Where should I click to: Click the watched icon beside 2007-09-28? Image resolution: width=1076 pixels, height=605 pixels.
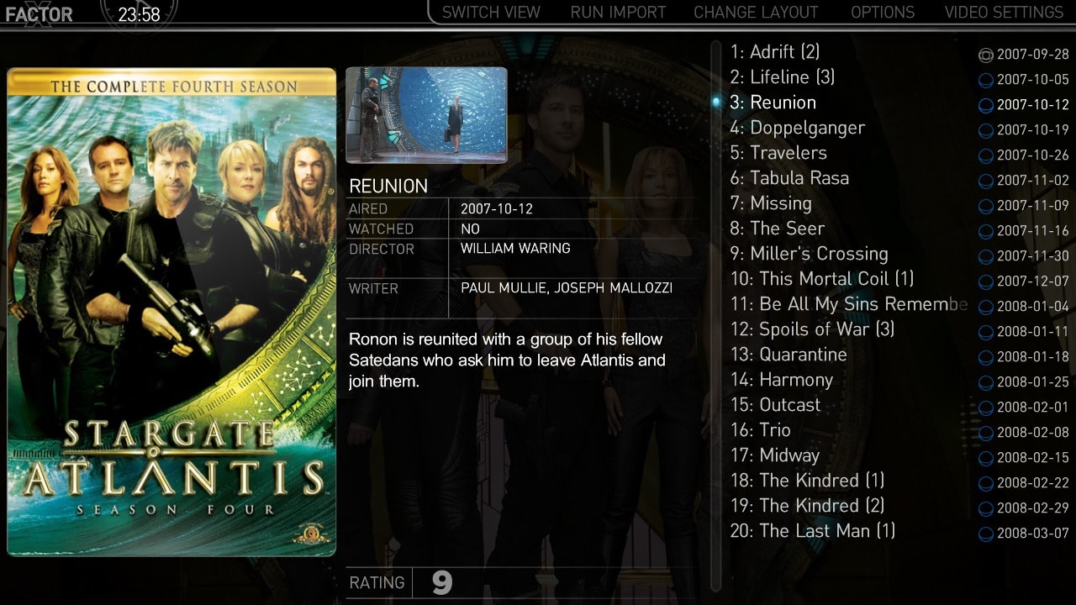(x=986, y=55)
